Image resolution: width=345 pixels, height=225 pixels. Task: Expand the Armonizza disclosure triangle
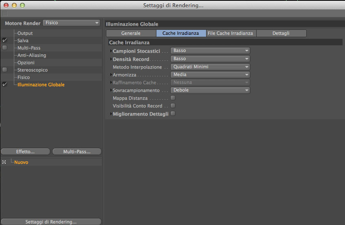[x=111, y=75]
